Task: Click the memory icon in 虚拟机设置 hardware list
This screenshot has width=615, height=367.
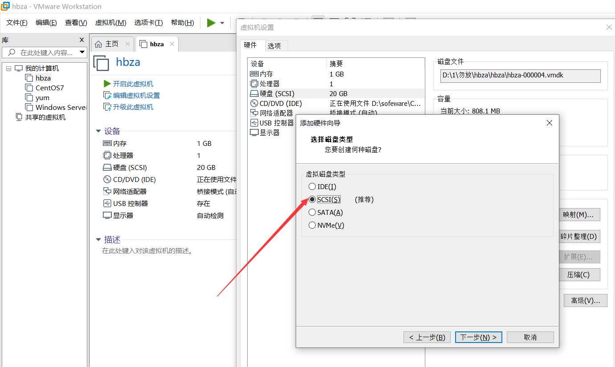Action: coord(254,74)
